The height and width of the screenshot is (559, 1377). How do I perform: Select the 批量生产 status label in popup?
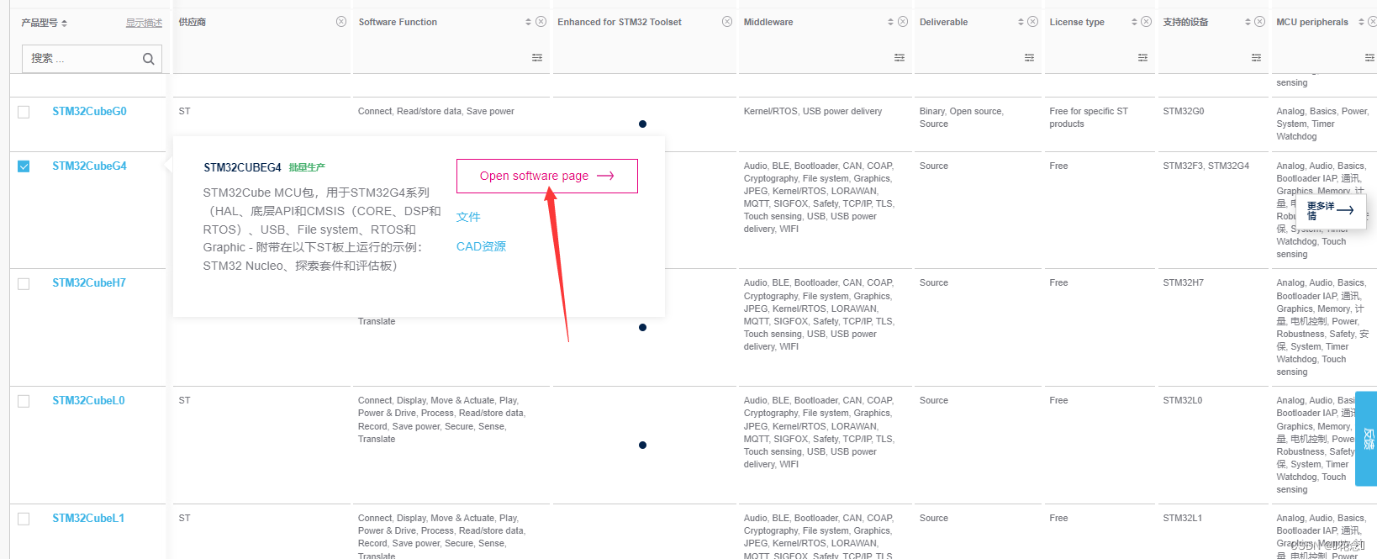pos(307,167)
